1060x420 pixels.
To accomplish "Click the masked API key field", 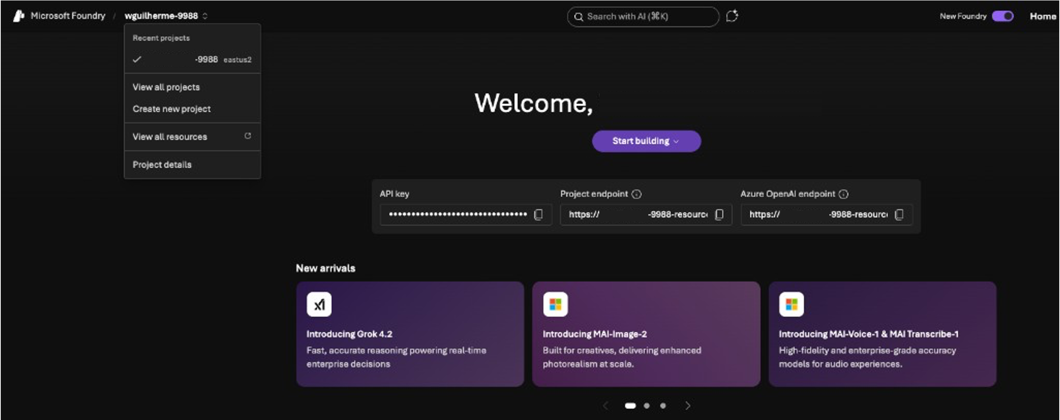I will 465,214.
